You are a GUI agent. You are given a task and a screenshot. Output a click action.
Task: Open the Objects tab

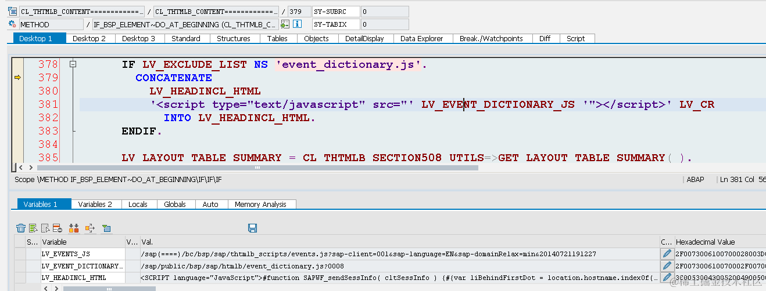pos(316,38)
